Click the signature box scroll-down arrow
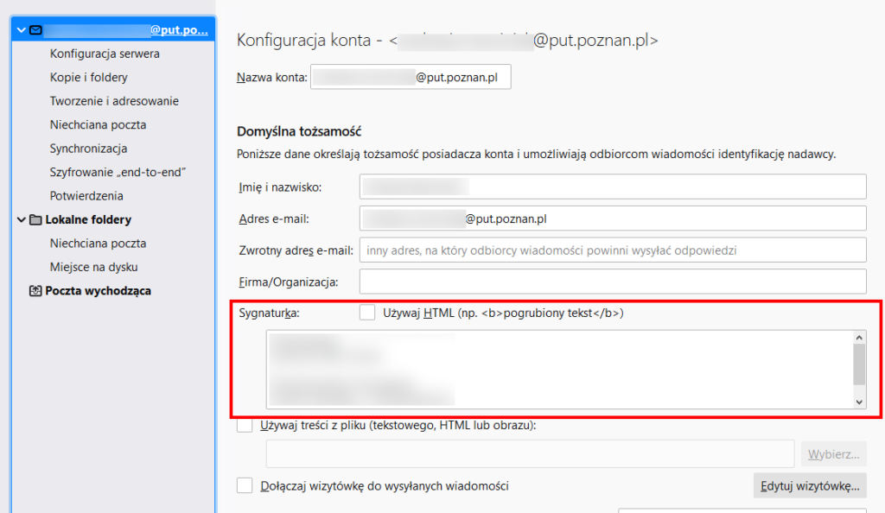885x513 pixels. click(859, 402)
